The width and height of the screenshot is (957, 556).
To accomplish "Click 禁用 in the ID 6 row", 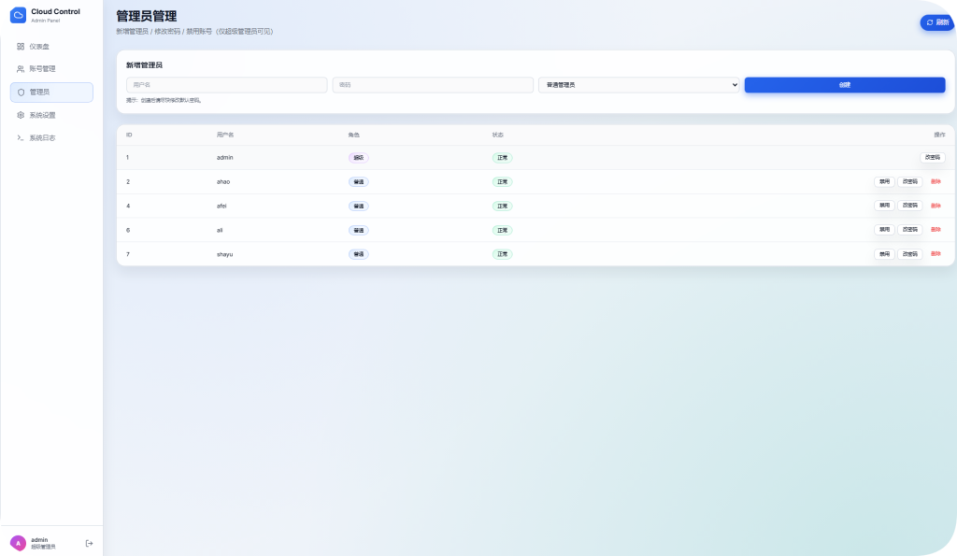I will [884, 230].
